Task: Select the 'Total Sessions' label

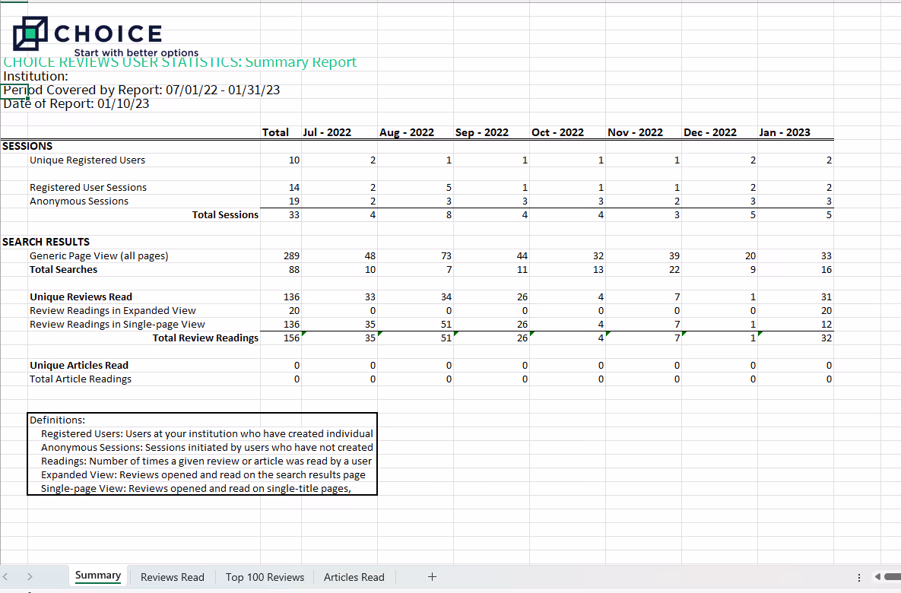Action: (225, 215)
